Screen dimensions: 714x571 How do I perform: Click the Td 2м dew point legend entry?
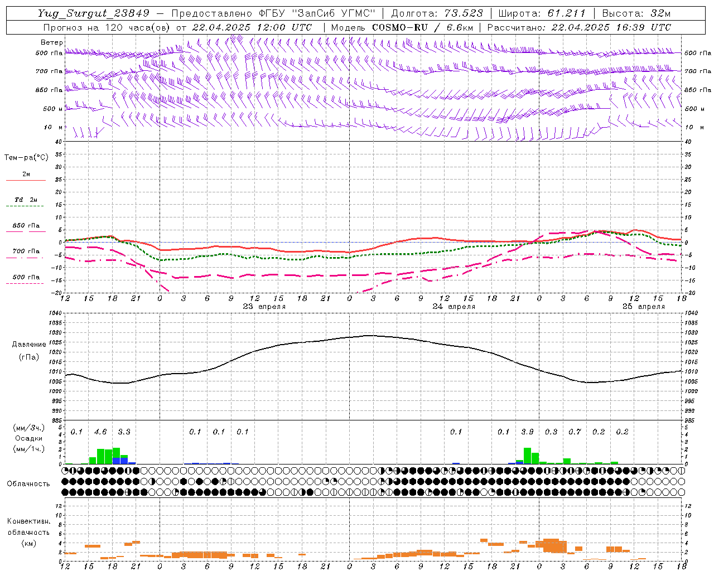(26, 200)
